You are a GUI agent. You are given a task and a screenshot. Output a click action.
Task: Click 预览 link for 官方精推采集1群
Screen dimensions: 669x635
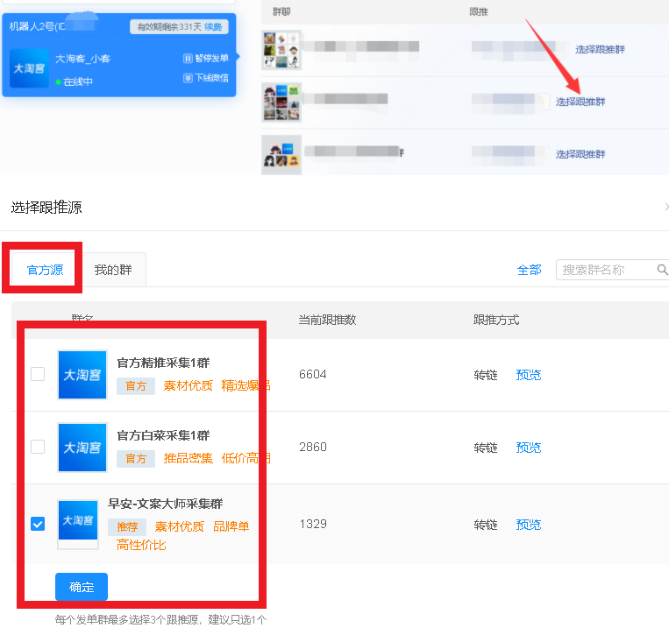click(529, 375)
